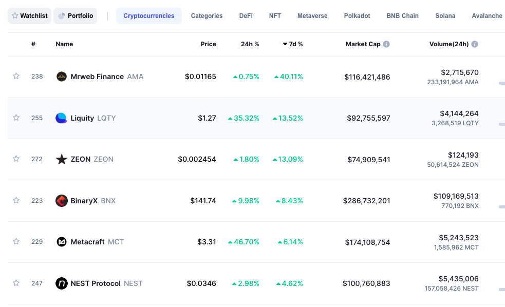This screenshot has height=307, width=505.
Task: Click the 50,614,524 ZEON volume
Action: [x=453, y=165]
